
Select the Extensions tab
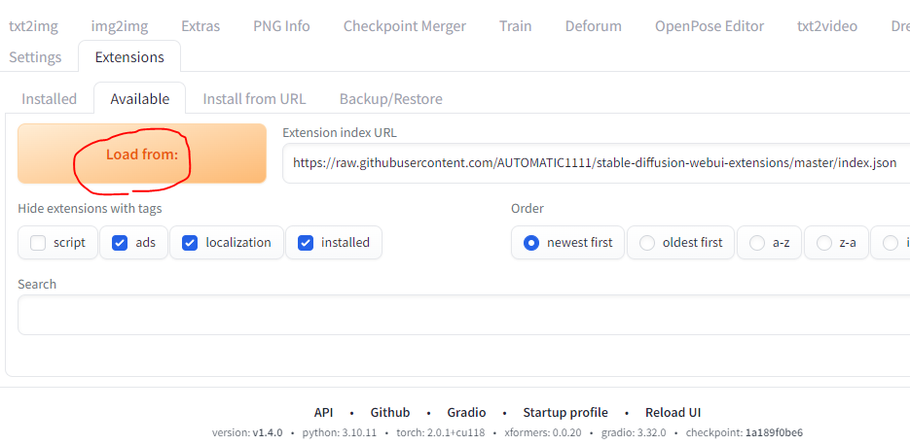coord(129,56)
